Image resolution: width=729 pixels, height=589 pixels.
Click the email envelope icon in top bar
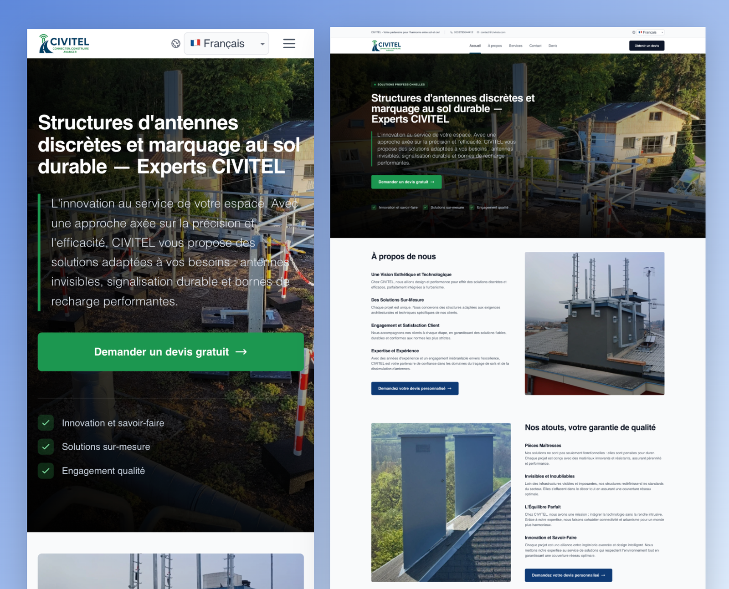[478, 32]
